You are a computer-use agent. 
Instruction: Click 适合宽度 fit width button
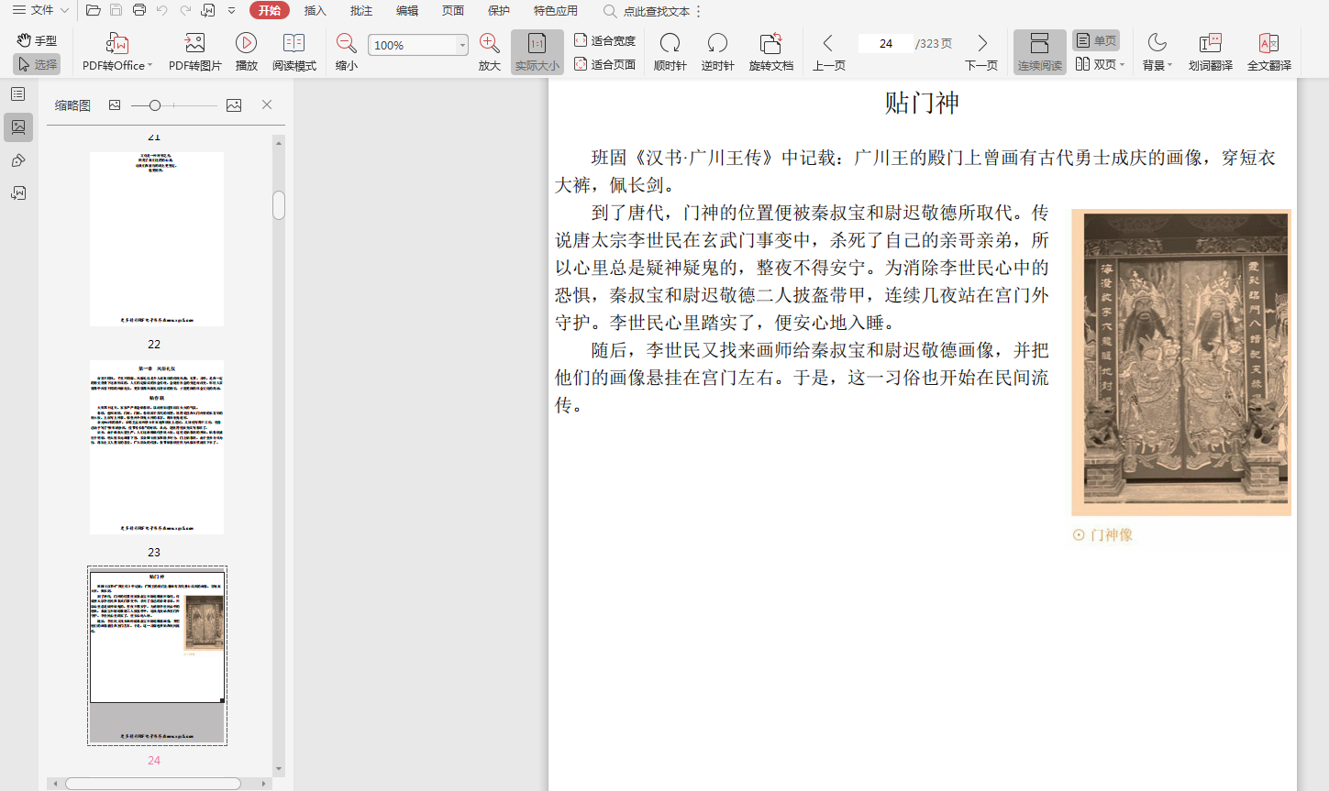point(604,40)
